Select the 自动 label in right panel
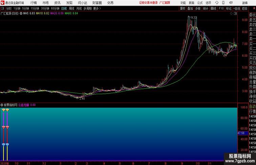The height and width of the screenshot is (165, 256). pos(253,107)
